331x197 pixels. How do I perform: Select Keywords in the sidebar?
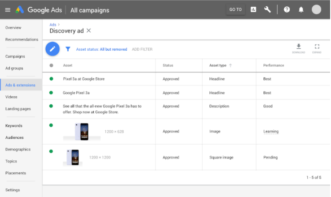pyautogui.click(x=14, y=126)
